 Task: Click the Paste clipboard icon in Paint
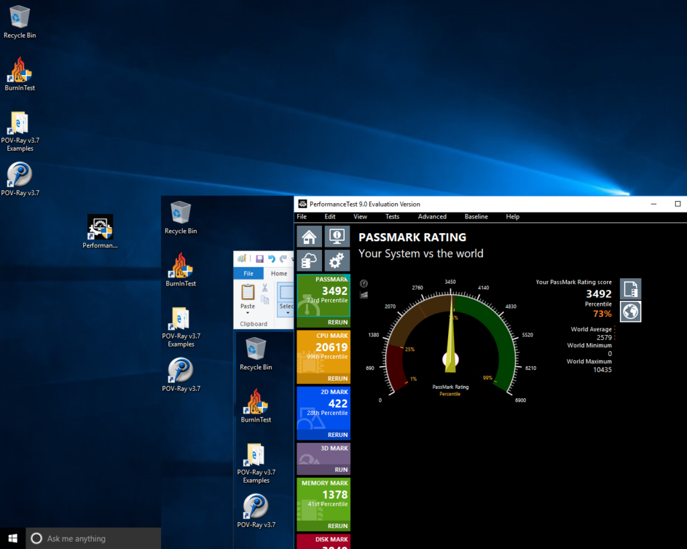click(248, 292)
